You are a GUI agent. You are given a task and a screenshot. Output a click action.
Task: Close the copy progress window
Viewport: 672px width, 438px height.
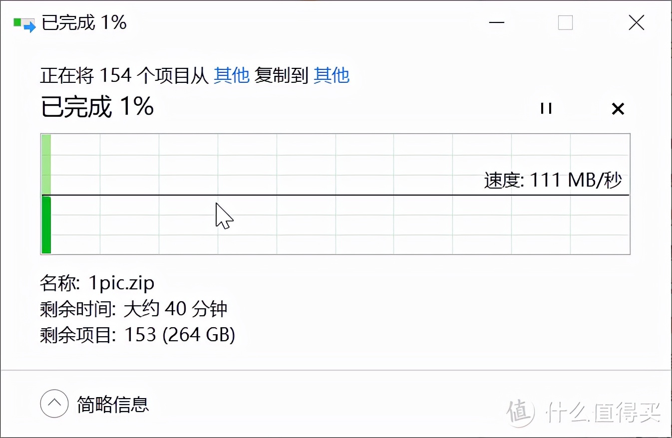(636, 23)
